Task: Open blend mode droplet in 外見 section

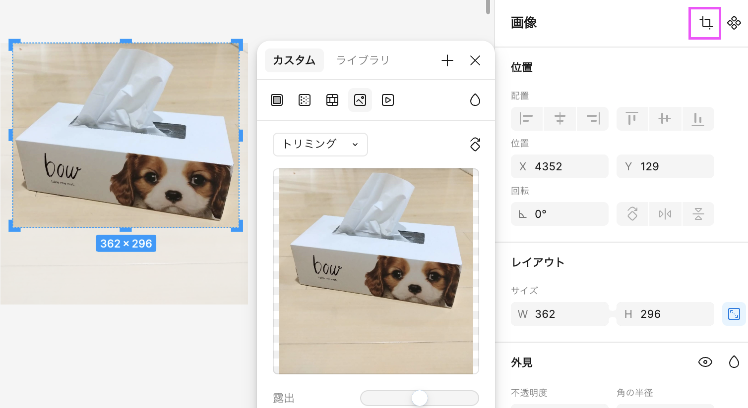Action: [x=734, y=362]
